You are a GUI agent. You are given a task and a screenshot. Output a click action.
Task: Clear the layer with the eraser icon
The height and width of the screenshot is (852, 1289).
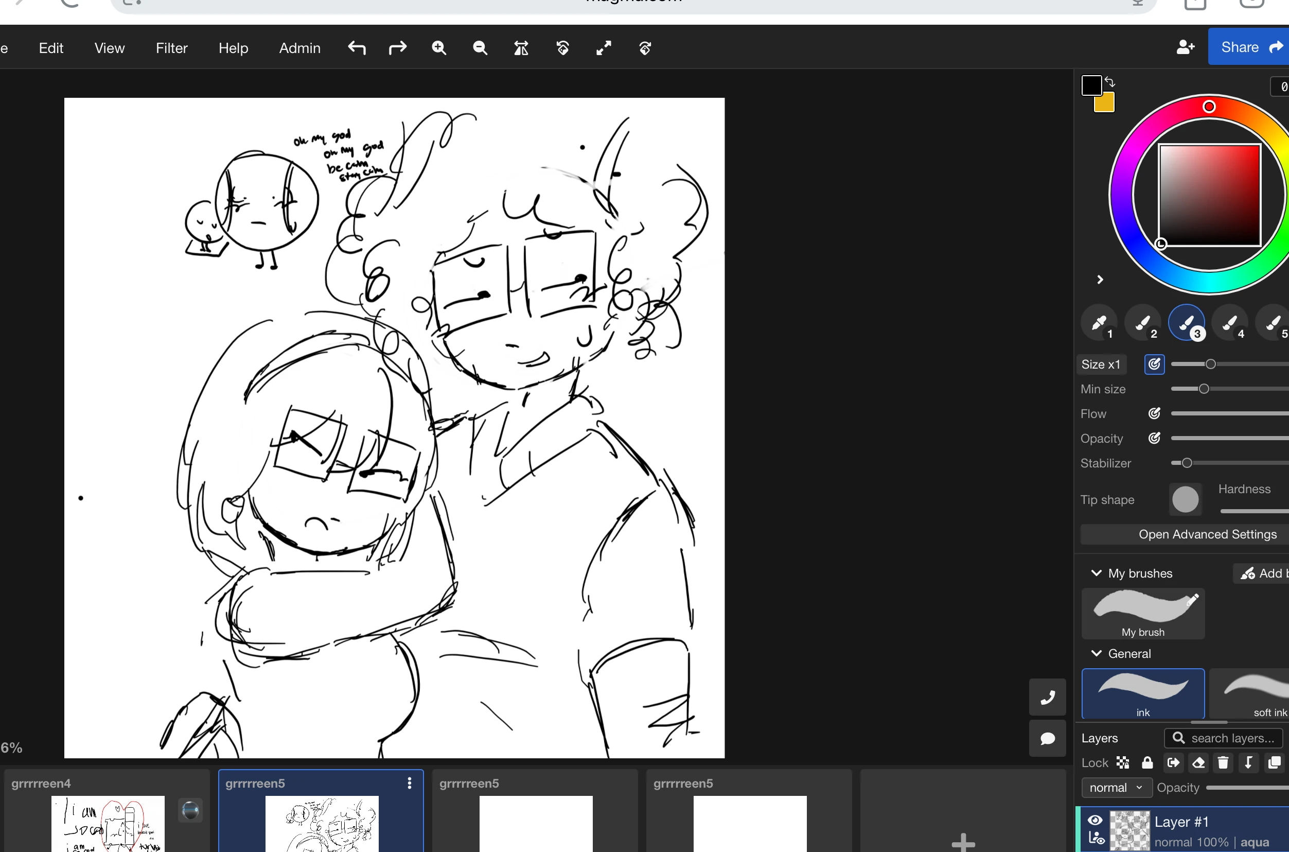coord(1199,762)
